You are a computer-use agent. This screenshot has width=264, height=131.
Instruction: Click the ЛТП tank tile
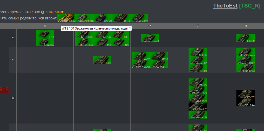pyautogui.click(x=120, y=34)
